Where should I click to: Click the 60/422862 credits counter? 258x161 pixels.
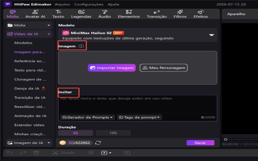click(79, 143)
